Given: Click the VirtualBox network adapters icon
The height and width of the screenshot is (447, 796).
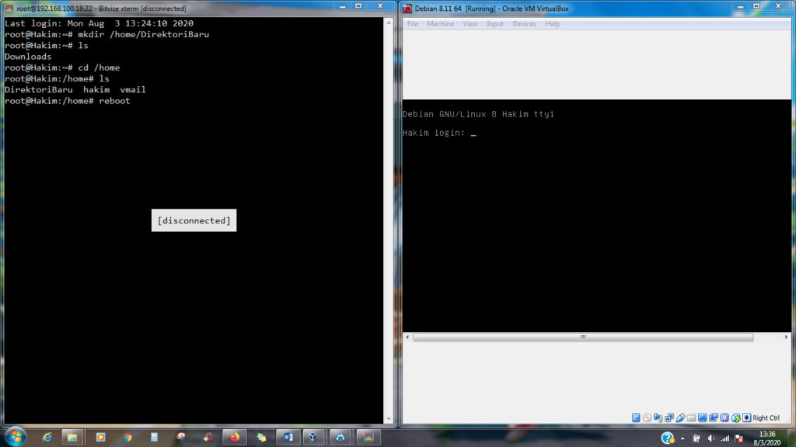Looking at the screenshot, I should tap(669, 418).
